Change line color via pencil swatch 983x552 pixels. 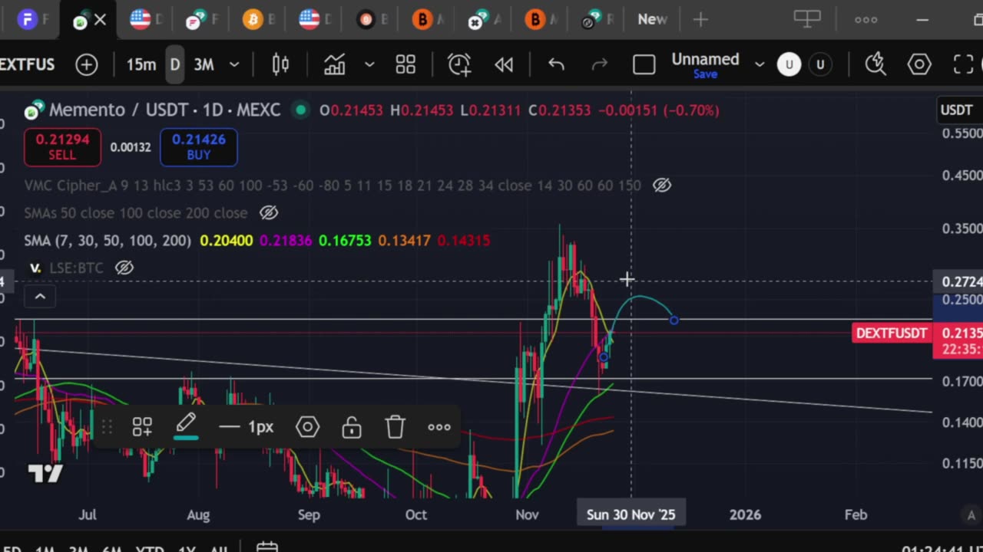pyautogui.click(x=187, y=427)
